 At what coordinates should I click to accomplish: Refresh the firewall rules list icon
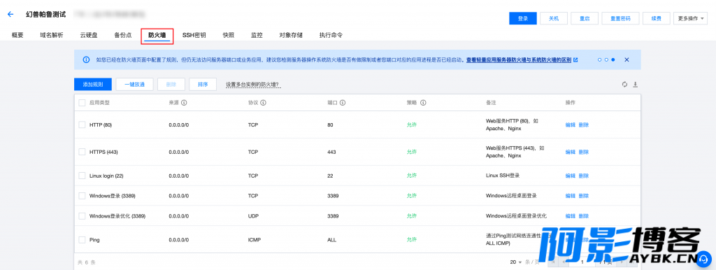[624, 85]
